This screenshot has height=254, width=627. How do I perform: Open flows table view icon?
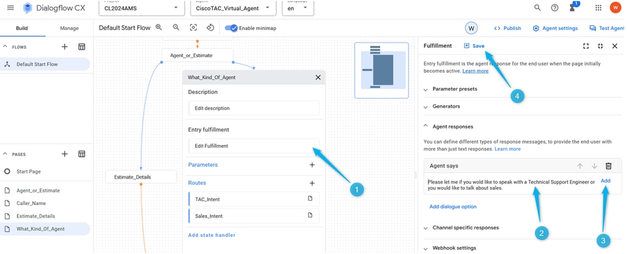tap(82, 47)
